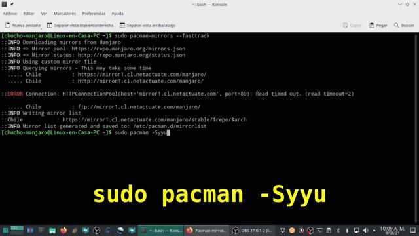Click the /etc/pacman.d/mirrorlist path text

coord(170,126)
